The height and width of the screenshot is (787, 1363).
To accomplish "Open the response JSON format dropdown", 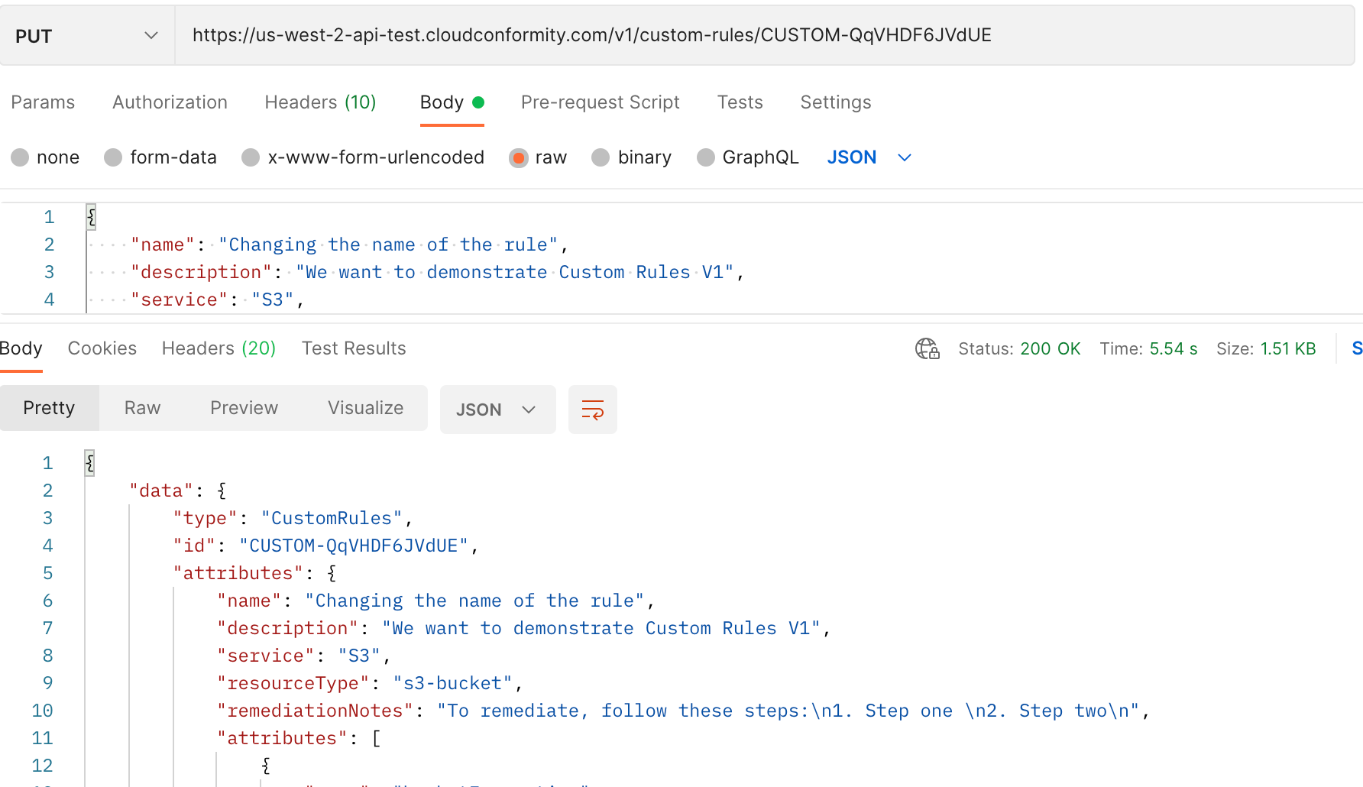I will click(x=497, y=410).
